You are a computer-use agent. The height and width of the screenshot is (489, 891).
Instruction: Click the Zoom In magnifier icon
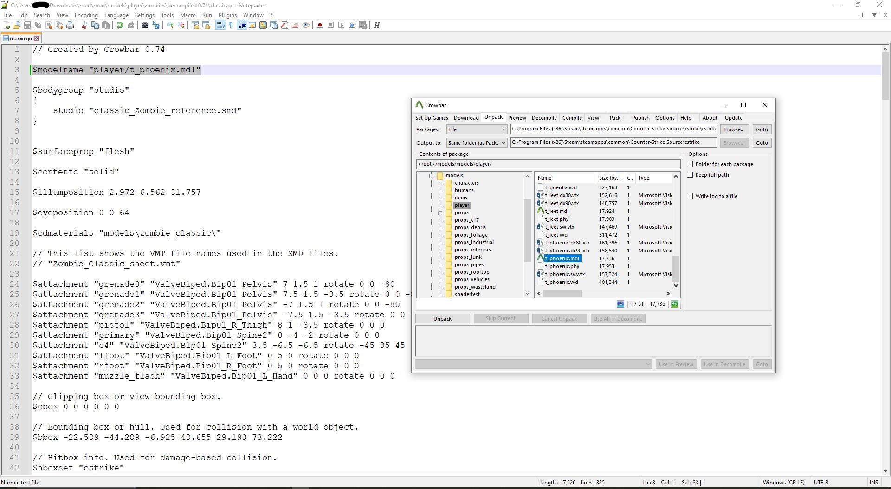point(170,25)
